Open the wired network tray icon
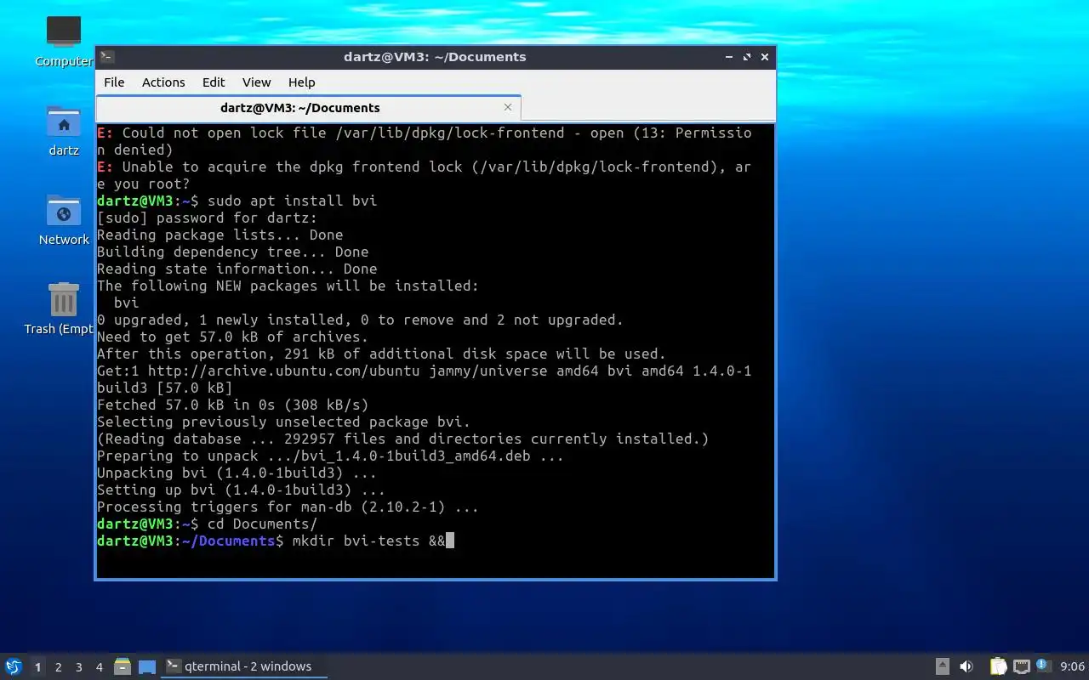The image size is (1089, 680). (1021, 666)
